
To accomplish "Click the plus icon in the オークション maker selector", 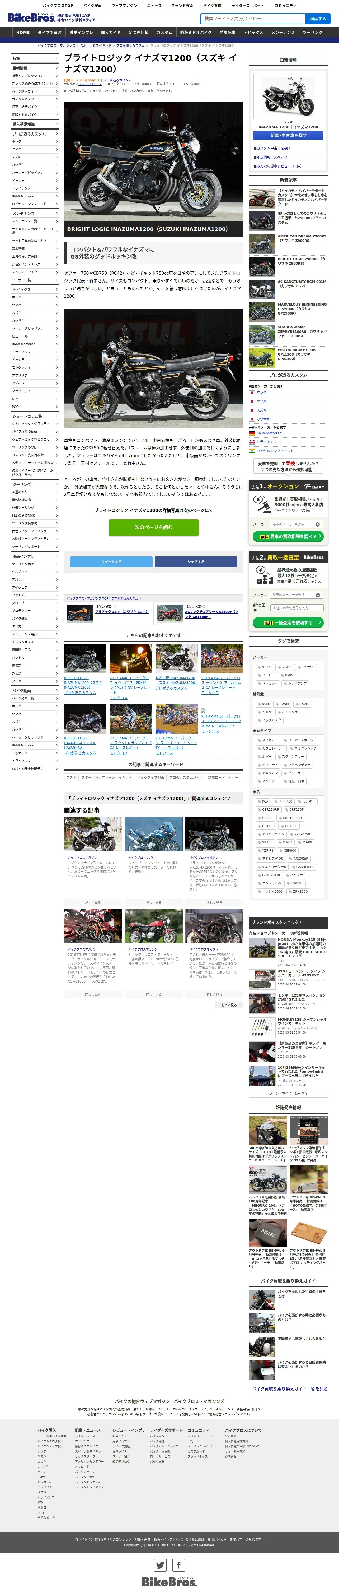I will (317, 524).
